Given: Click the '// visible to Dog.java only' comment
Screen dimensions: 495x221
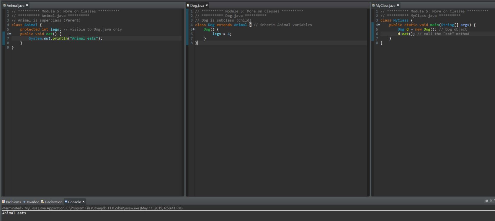Looking at the screenshot, I should pyautogui.click(x=93, y=29).
